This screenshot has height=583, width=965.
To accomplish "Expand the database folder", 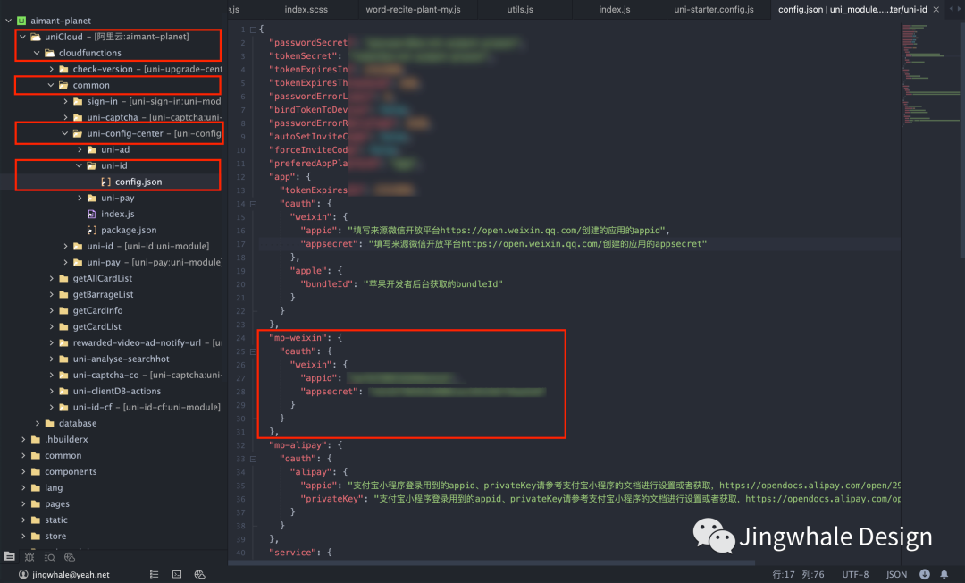I will pos(37,423).
